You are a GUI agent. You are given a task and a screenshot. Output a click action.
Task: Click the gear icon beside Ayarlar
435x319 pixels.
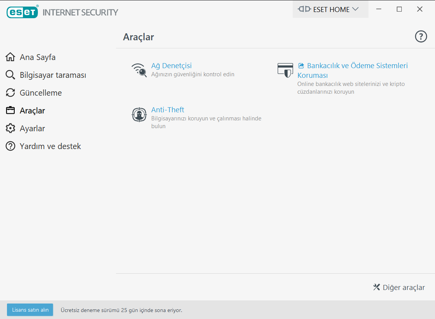(x=10, y=128)
